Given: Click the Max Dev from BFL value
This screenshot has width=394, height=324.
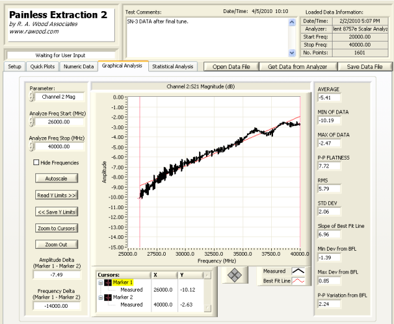Looking at the screenshot, I should (329, 281).
